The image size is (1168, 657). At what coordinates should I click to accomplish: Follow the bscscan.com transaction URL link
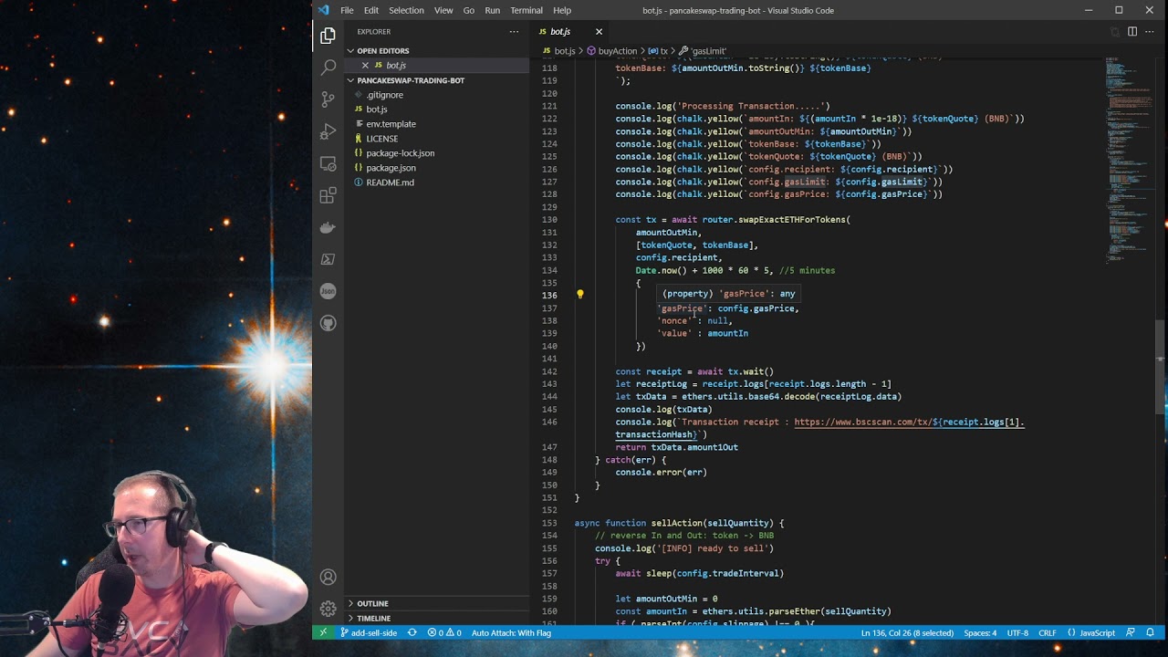tap(909, 422)
